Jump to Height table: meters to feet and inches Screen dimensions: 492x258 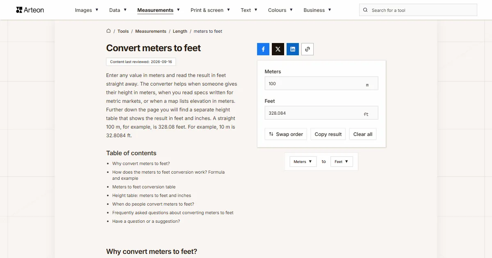pos(152,195)
